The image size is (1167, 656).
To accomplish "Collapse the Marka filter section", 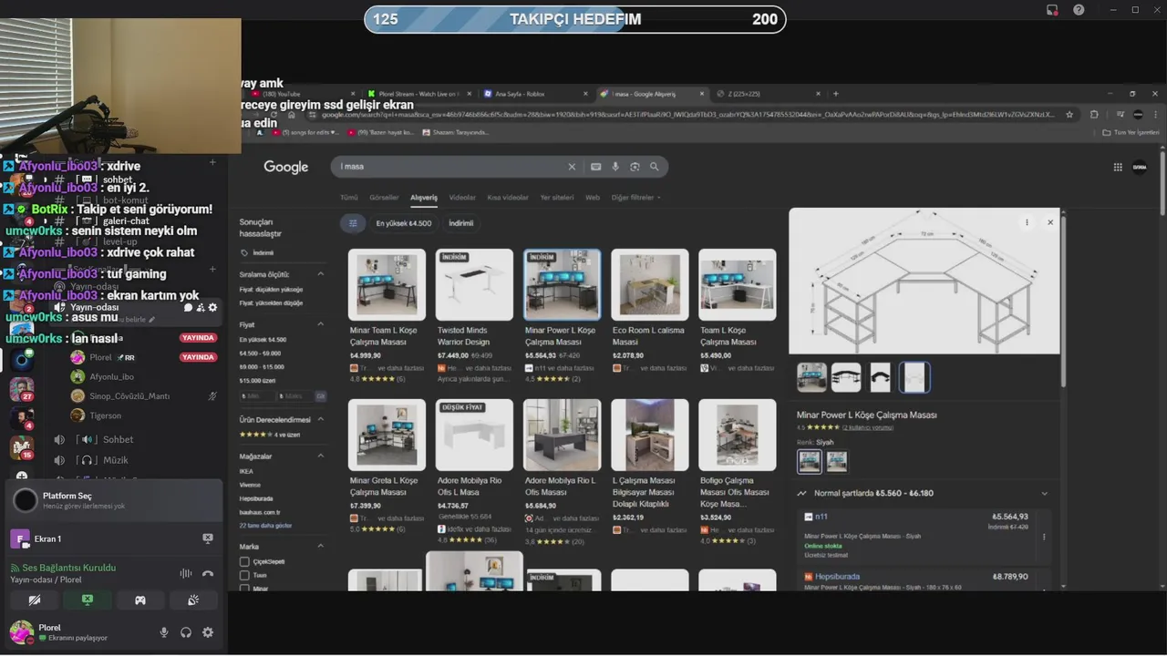I will pos(320,547).
